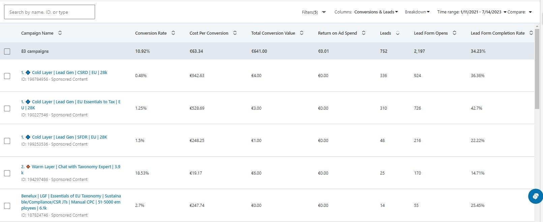Tick checkbox for CSRD EU 28k campaign
The width and height of the screenshot is (543, 222).
coord(7,76)
